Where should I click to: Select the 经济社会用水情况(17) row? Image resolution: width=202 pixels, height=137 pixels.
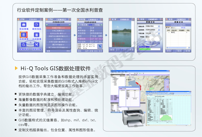coord(58,33)
